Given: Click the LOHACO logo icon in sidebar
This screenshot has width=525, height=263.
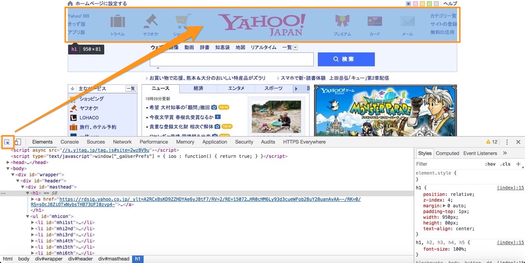Looking at the screenshot, I should tap(73, 118).
